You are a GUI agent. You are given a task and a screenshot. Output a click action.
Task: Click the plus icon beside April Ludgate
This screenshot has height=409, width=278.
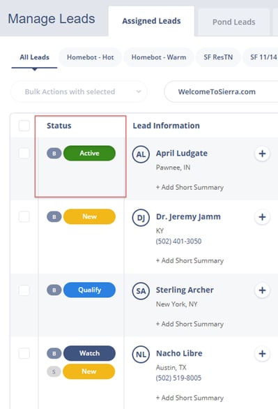[262, 154]
